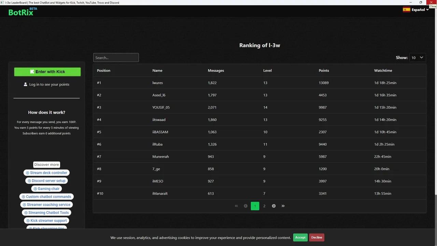Viewport: 437px width, 246px height.
Task: Click the name iMESO
Action: tap(157, 181)
